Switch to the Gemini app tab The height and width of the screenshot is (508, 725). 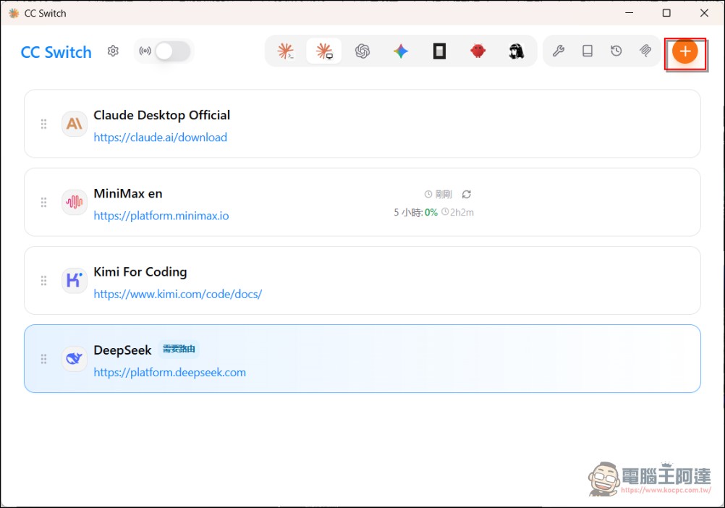[401, 51]
